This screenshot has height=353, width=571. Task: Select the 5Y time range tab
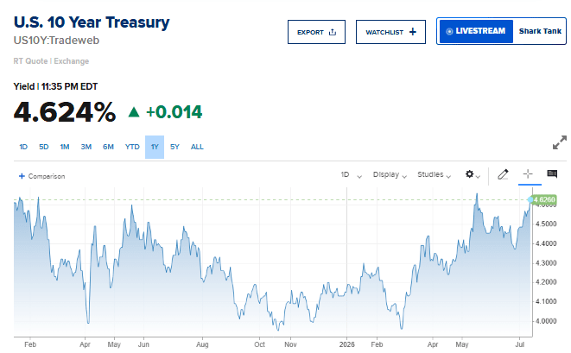174,147
